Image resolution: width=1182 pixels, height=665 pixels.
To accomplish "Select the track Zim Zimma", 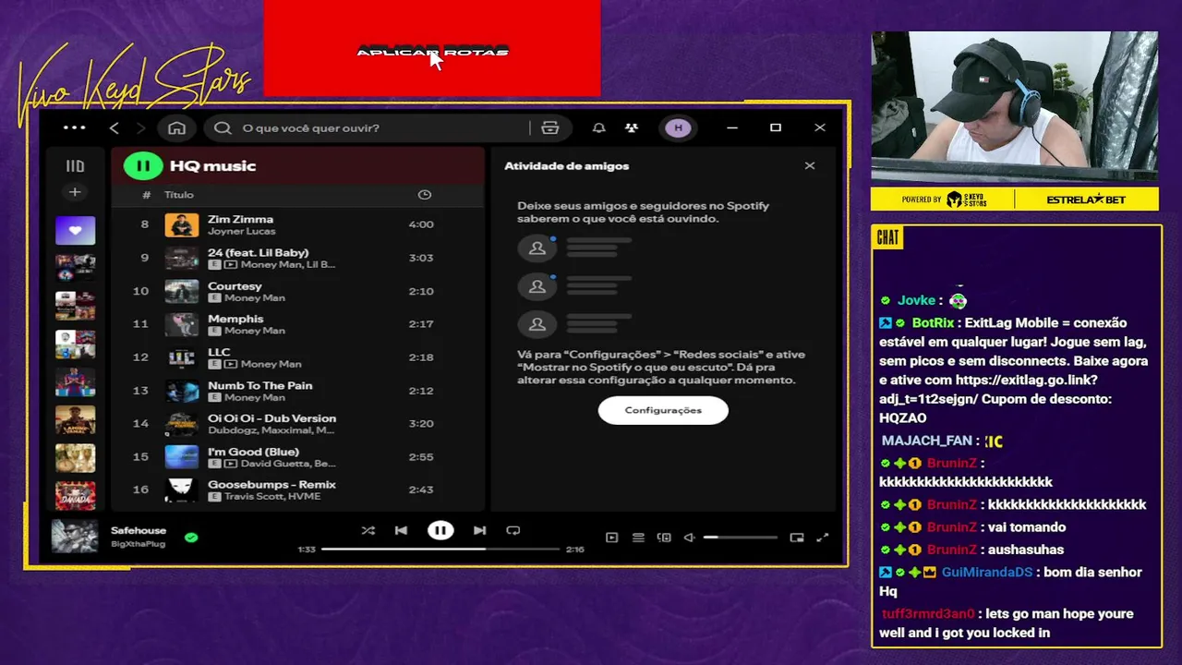I will pyautogui.click(x=297, y=224).
